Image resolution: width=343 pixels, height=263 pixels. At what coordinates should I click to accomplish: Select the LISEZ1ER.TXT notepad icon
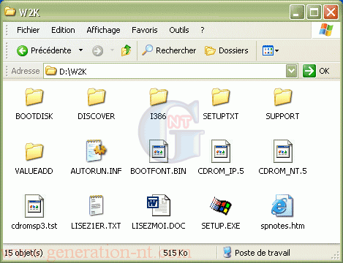tap(97, 206)
